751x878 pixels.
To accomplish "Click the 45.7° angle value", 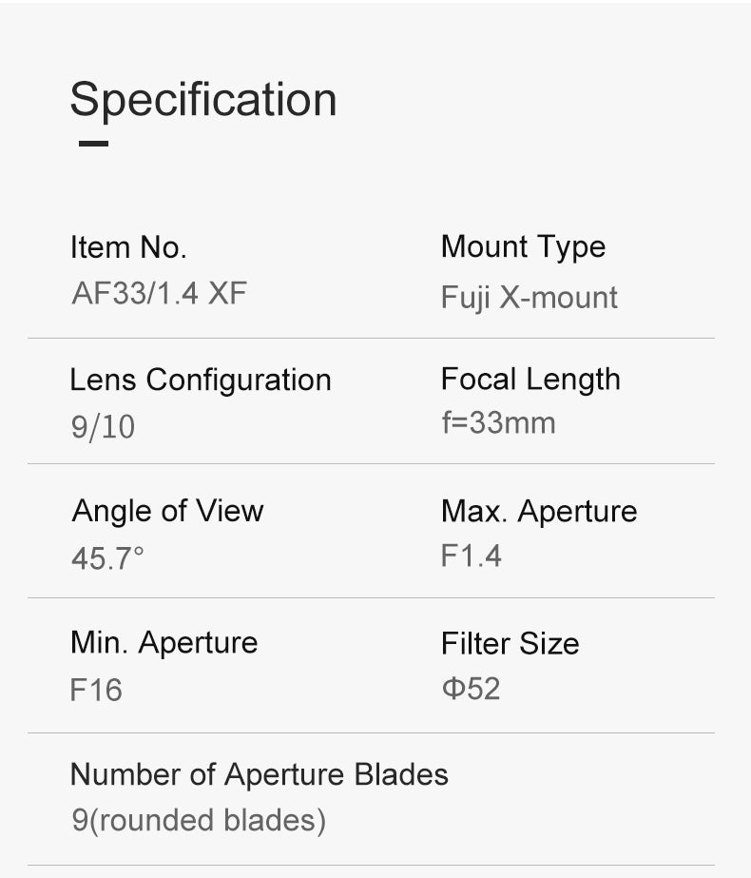I will coord(107,558).
